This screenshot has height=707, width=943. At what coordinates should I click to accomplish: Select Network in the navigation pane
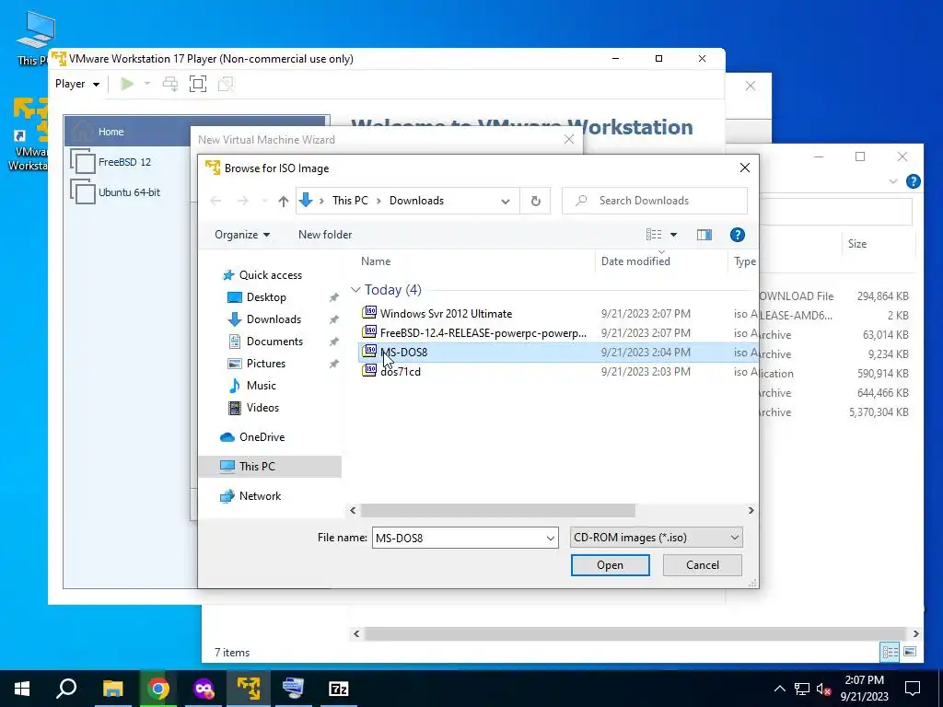[259, 496]
